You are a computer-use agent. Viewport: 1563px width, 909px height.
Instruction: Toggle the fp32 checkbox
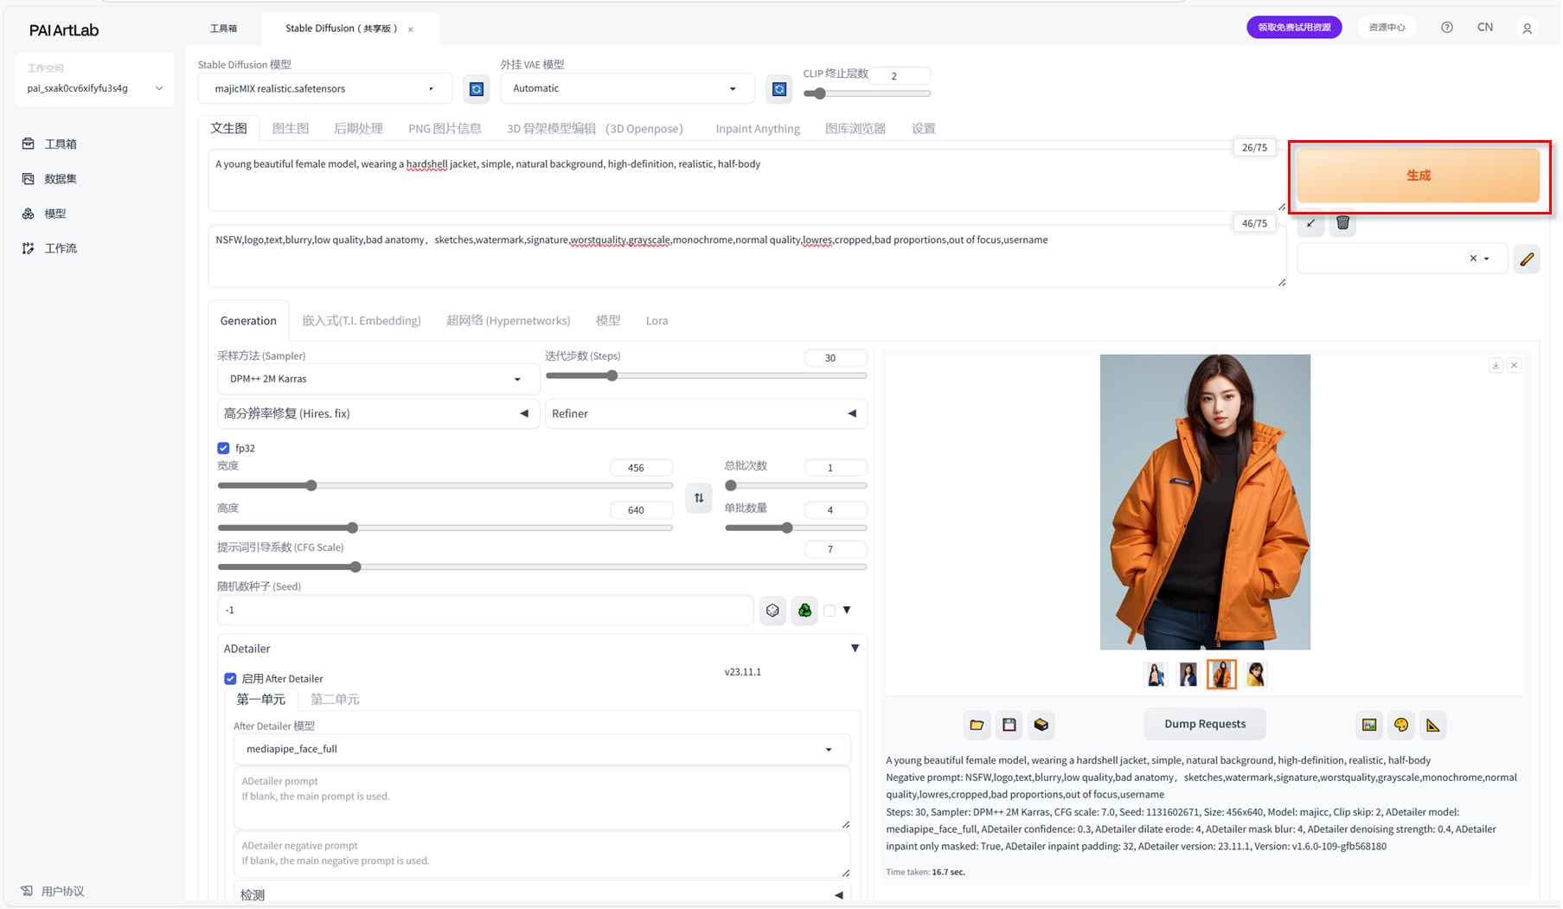[223, 448]
